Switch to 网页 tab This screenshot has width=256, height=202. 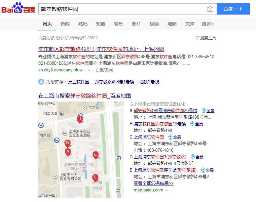click(x=47, y=24)
